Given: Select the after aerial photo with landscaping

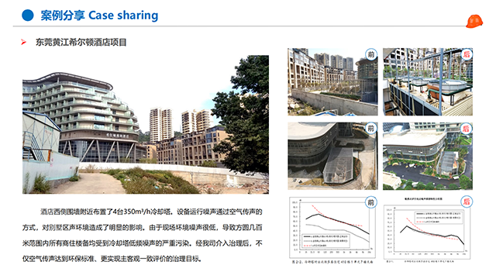Looking at the screenshot, I should [428, 156].
